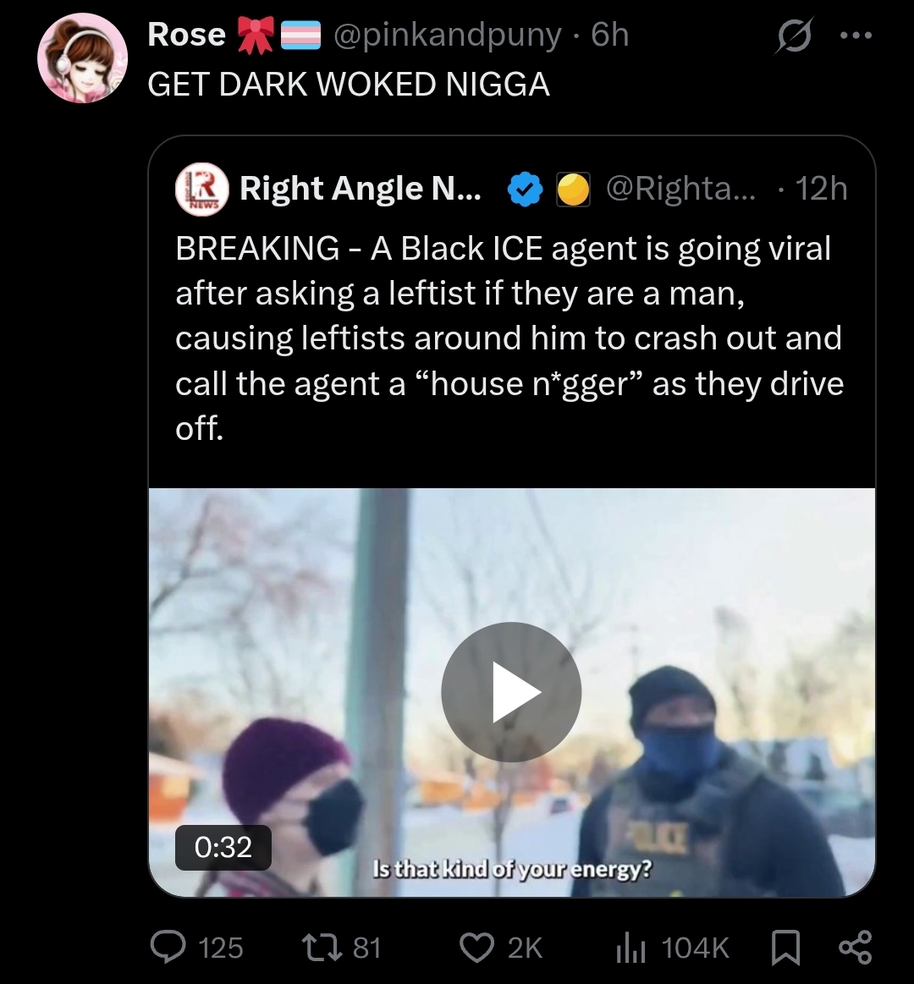This screenshot has height=984, width=914.
Task: Open the Right Angle News avatar
Action: coord(201,189)
